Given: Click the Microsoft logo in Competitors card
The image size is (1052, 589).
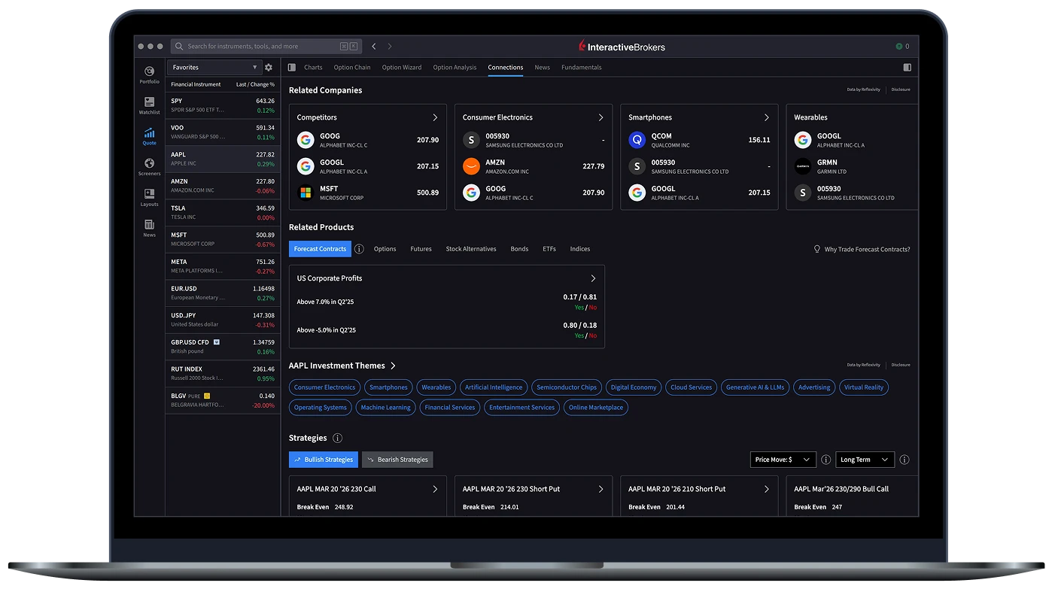Looking at the screenshot, I should click(x=306, y=193).
